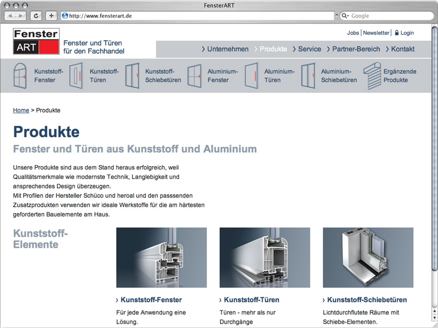Click the Aluminium-Fenster window icon

pos(194,76)
